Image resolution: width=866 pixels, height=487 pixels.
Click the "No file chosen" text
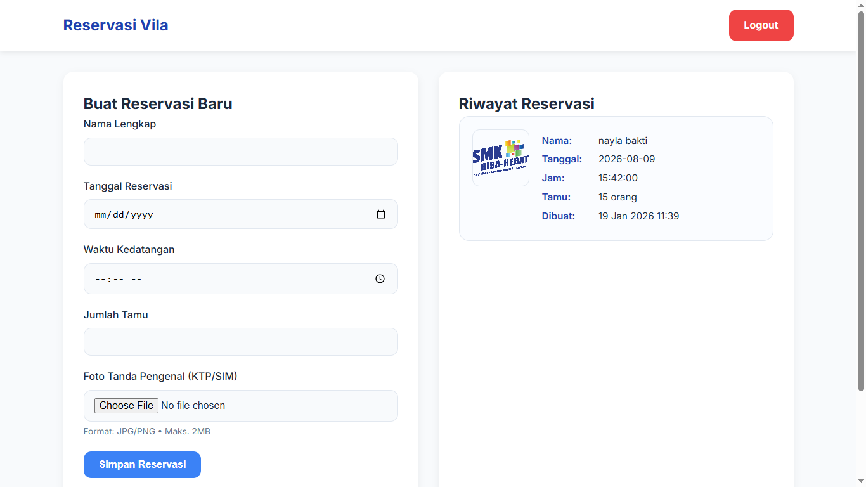193,406
